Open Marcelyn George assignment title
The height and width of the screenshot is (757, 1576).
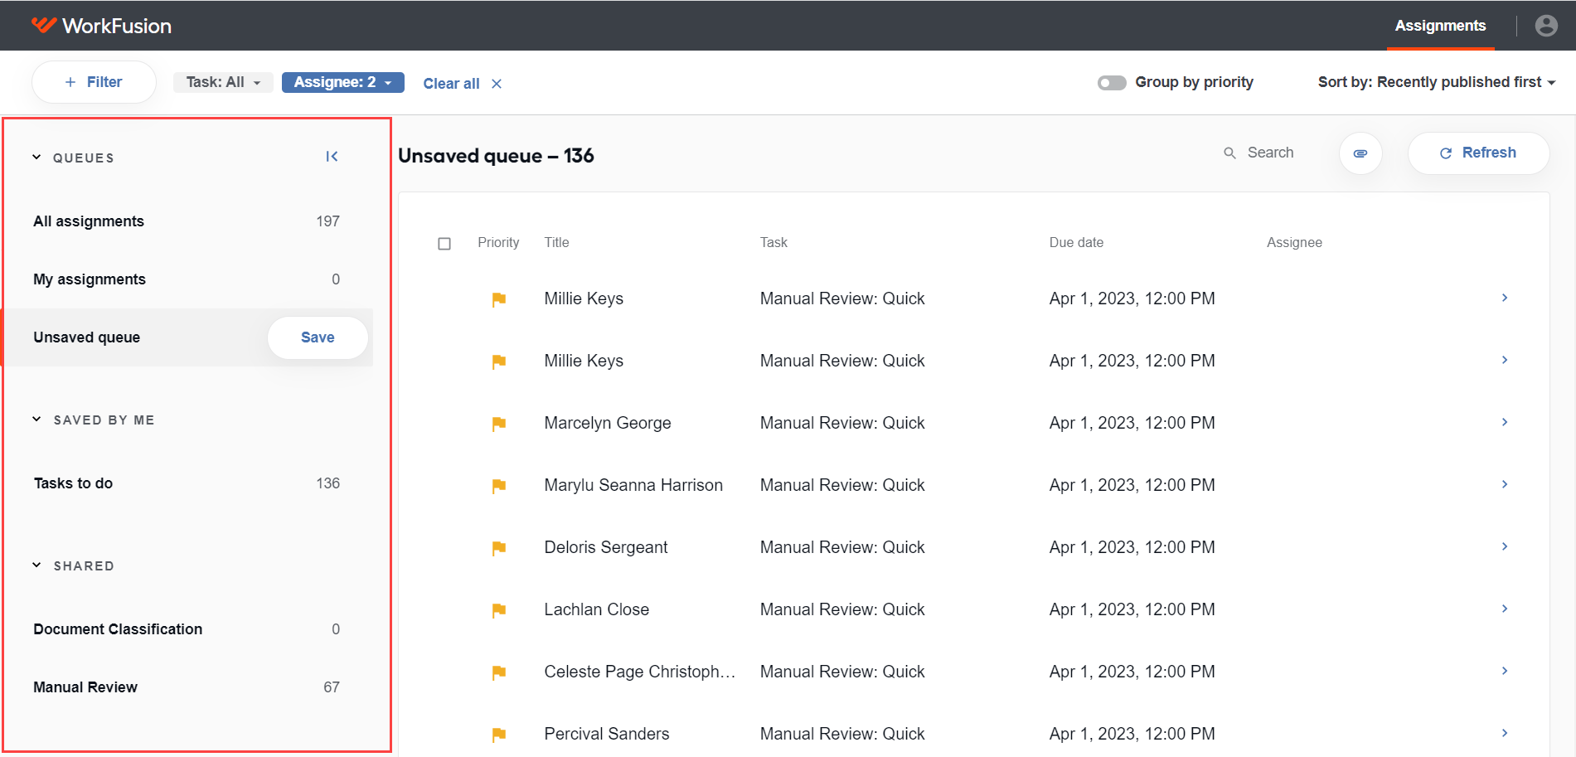(608, 423)
